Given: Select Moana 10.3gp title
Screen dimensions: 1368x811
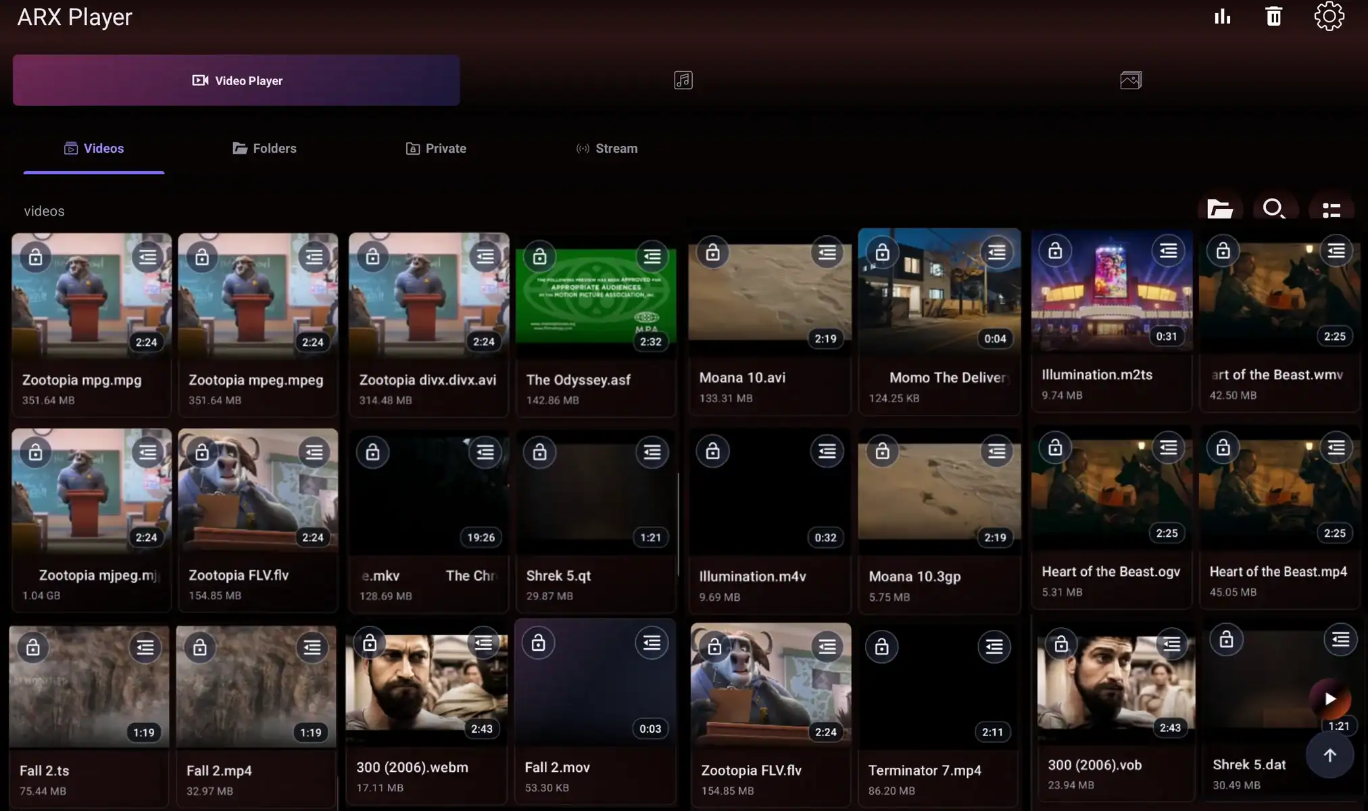Looking at the screenshot, I should click(x=914, y=576).
